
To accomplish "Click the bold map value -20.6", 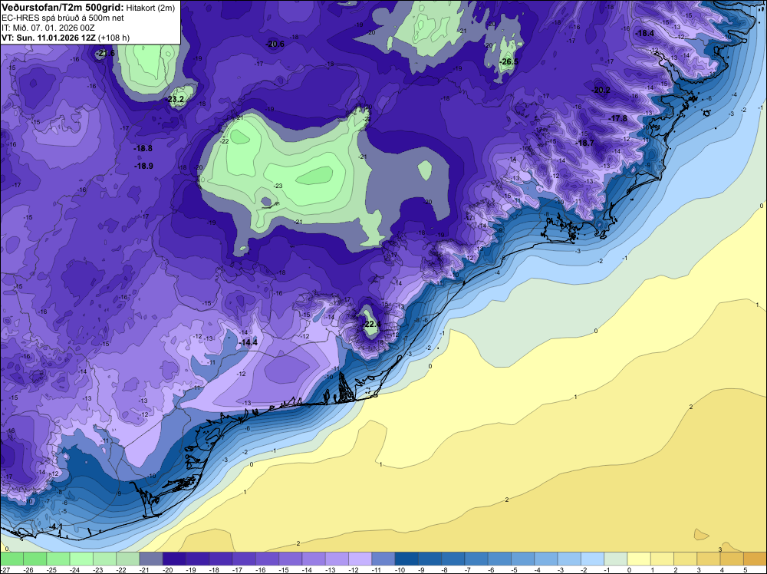I will pos(275,44).
